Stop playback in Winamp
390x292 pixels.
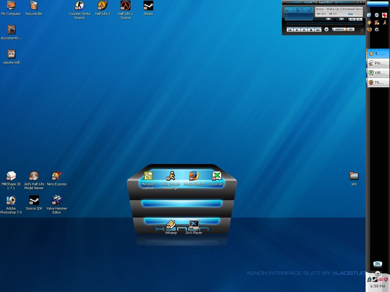coord(311,30)
